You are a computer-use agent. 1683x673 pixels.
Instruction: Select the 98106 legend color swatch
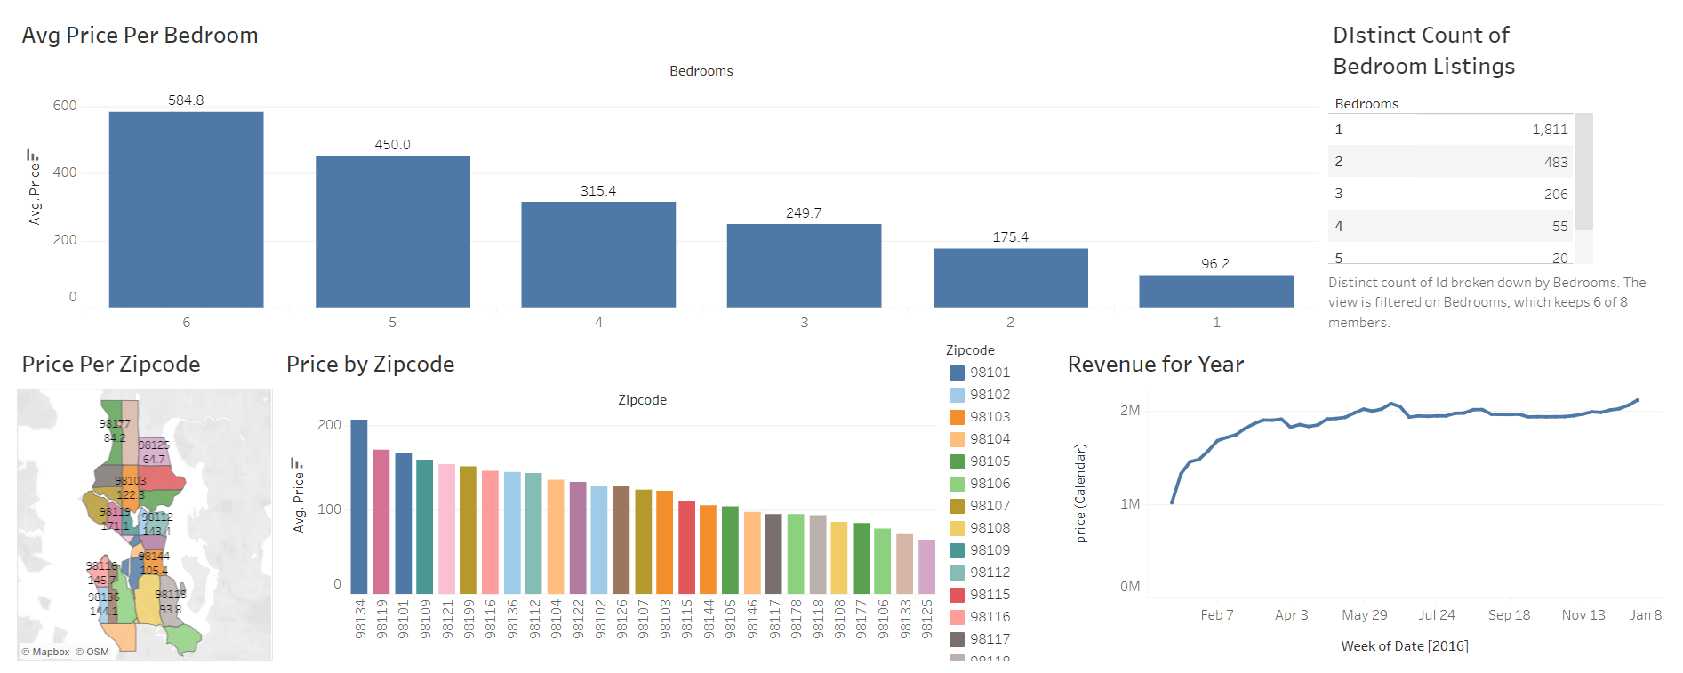click(x=957, y=484)
